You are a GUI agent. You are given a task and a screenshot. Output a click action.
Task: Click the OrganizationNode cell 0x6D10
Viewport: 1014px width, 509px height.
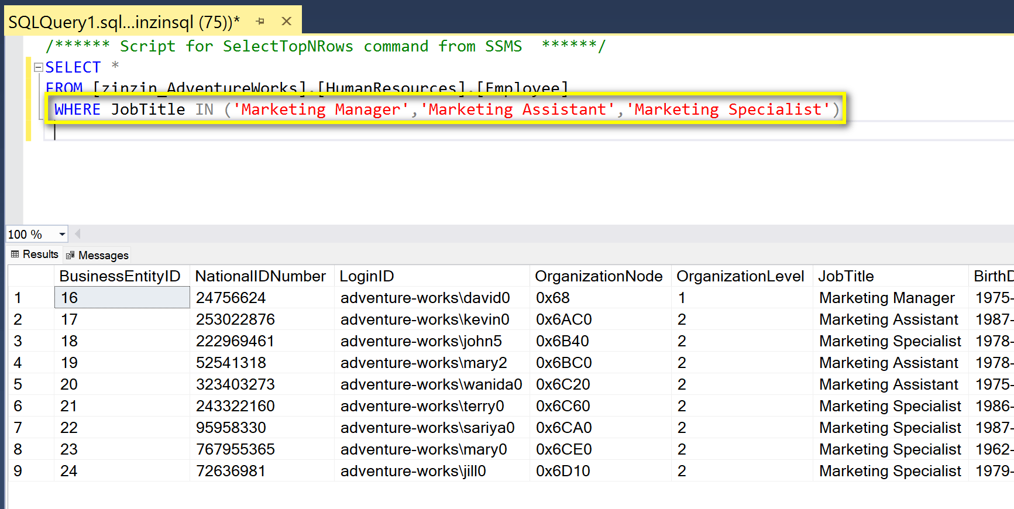600,471
